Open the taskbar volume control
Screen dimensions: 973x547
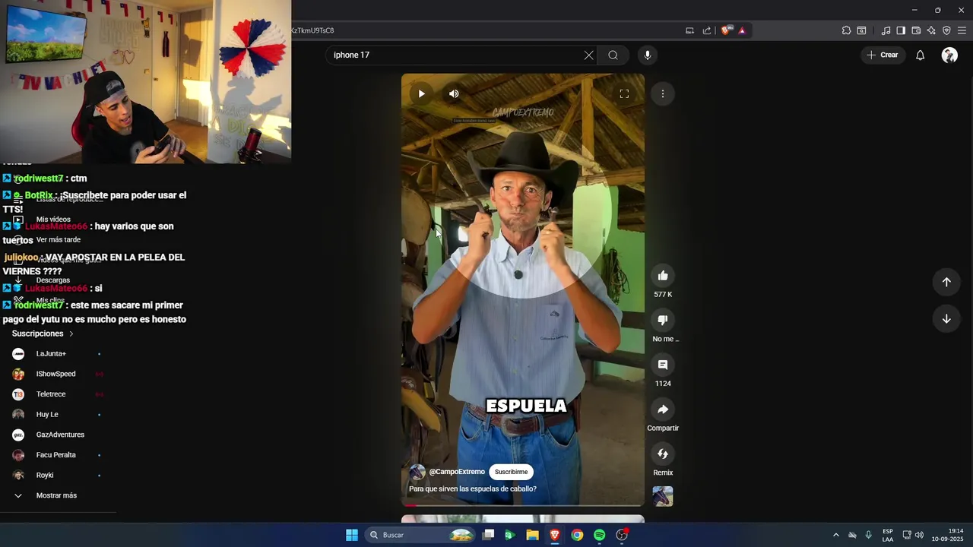(919, 535)
